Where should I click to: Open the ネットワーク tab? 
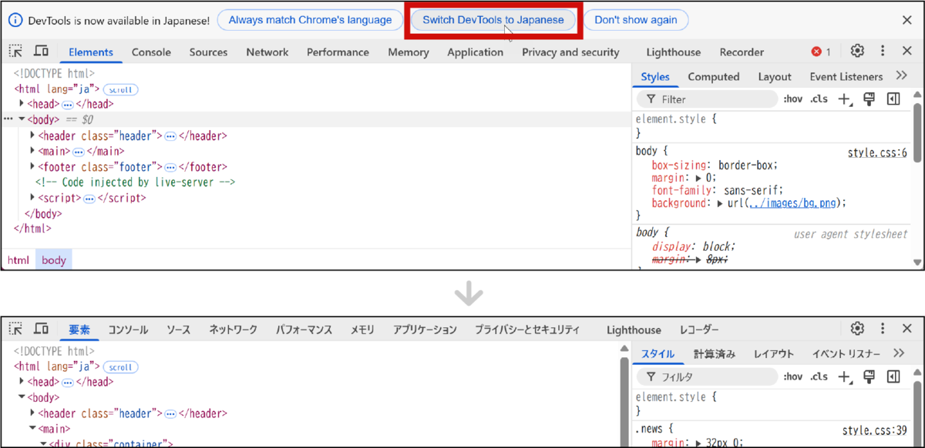point(233,329)
